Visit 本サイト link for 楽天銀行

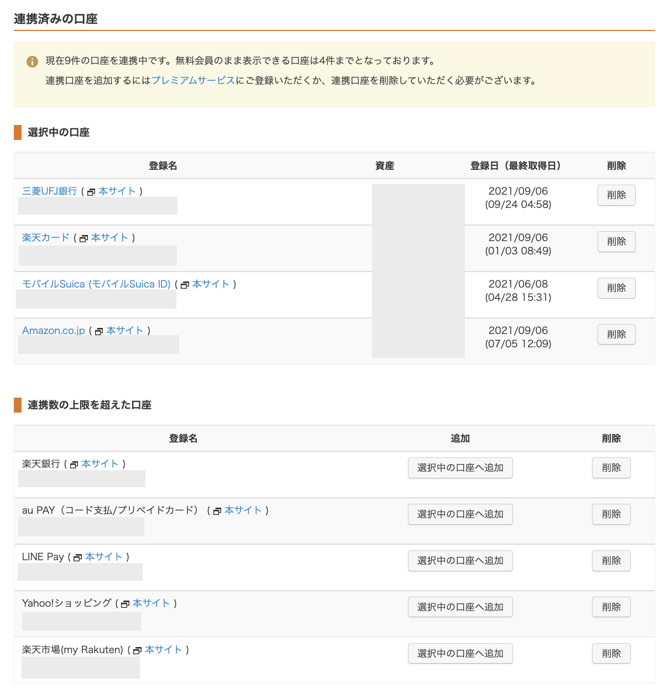coord(100,464)
